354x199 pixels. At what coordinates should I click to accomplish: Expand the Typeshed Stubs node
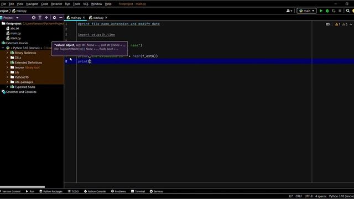[7, 87]
